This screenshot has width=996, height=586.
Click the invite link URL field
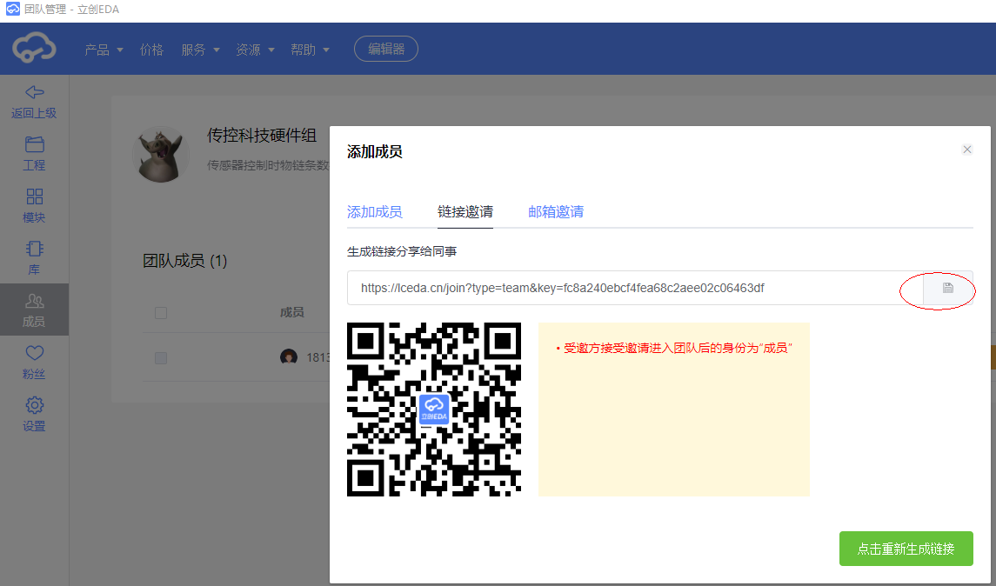pyautogui.click(x=635, y=288)
